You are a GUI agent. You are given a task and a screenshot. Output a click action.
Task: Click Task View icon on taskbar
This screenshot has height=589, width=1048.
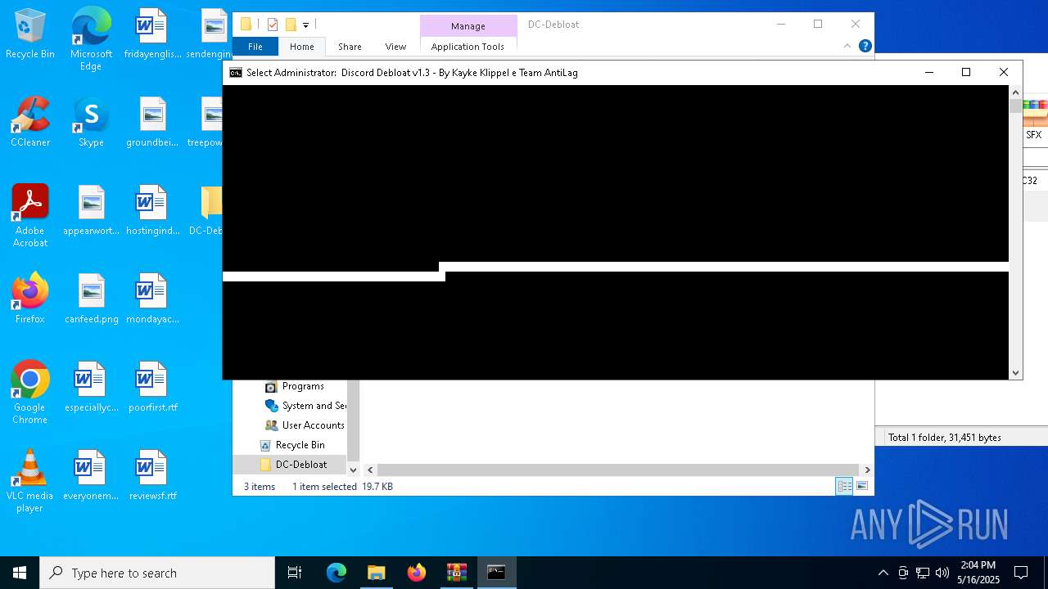click(x=295, y=573)
